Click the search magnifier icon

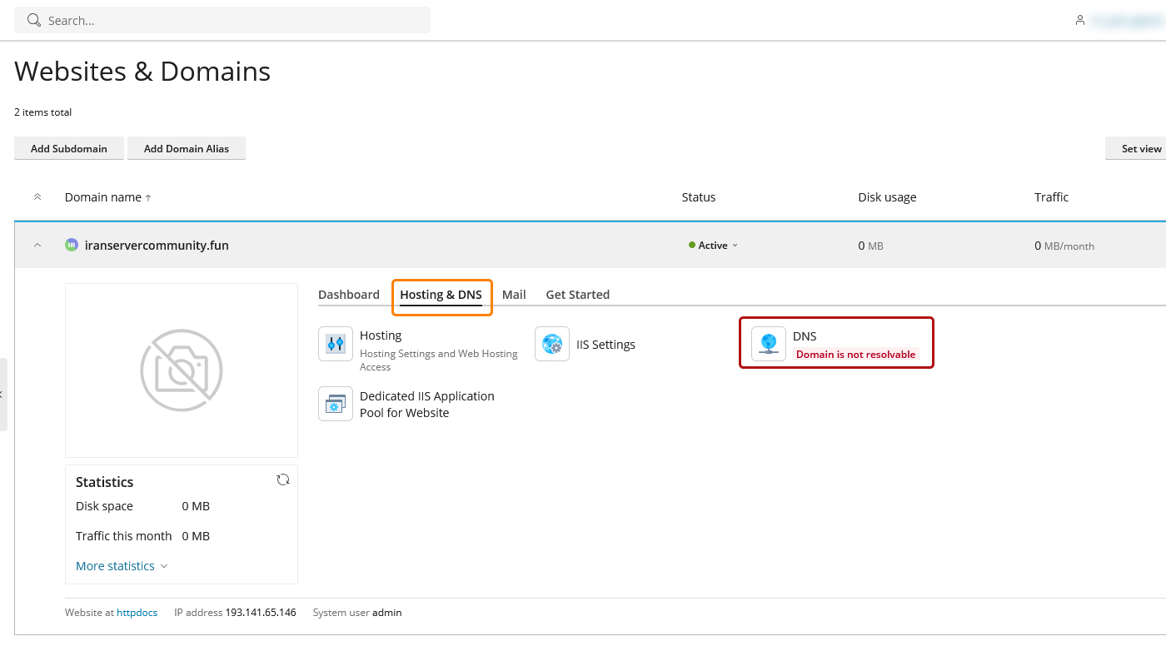coord(34,20)
